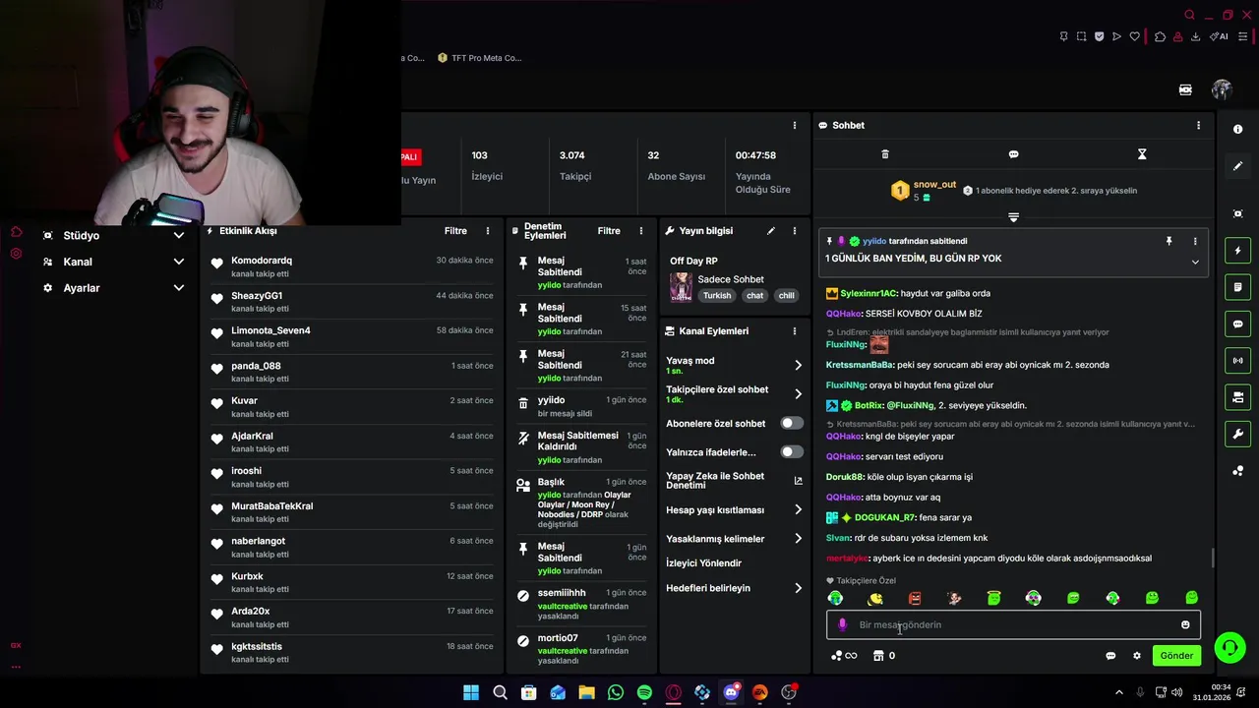Click the pencil edit icon in right sidebar

pyautogui.click(x=1237, y=166)
